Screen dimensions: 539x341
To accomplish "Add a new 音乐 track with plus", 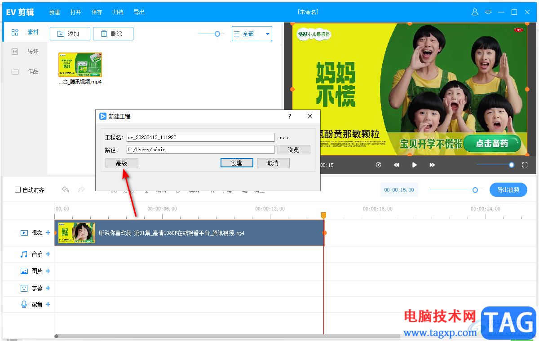I will (48, 254).
